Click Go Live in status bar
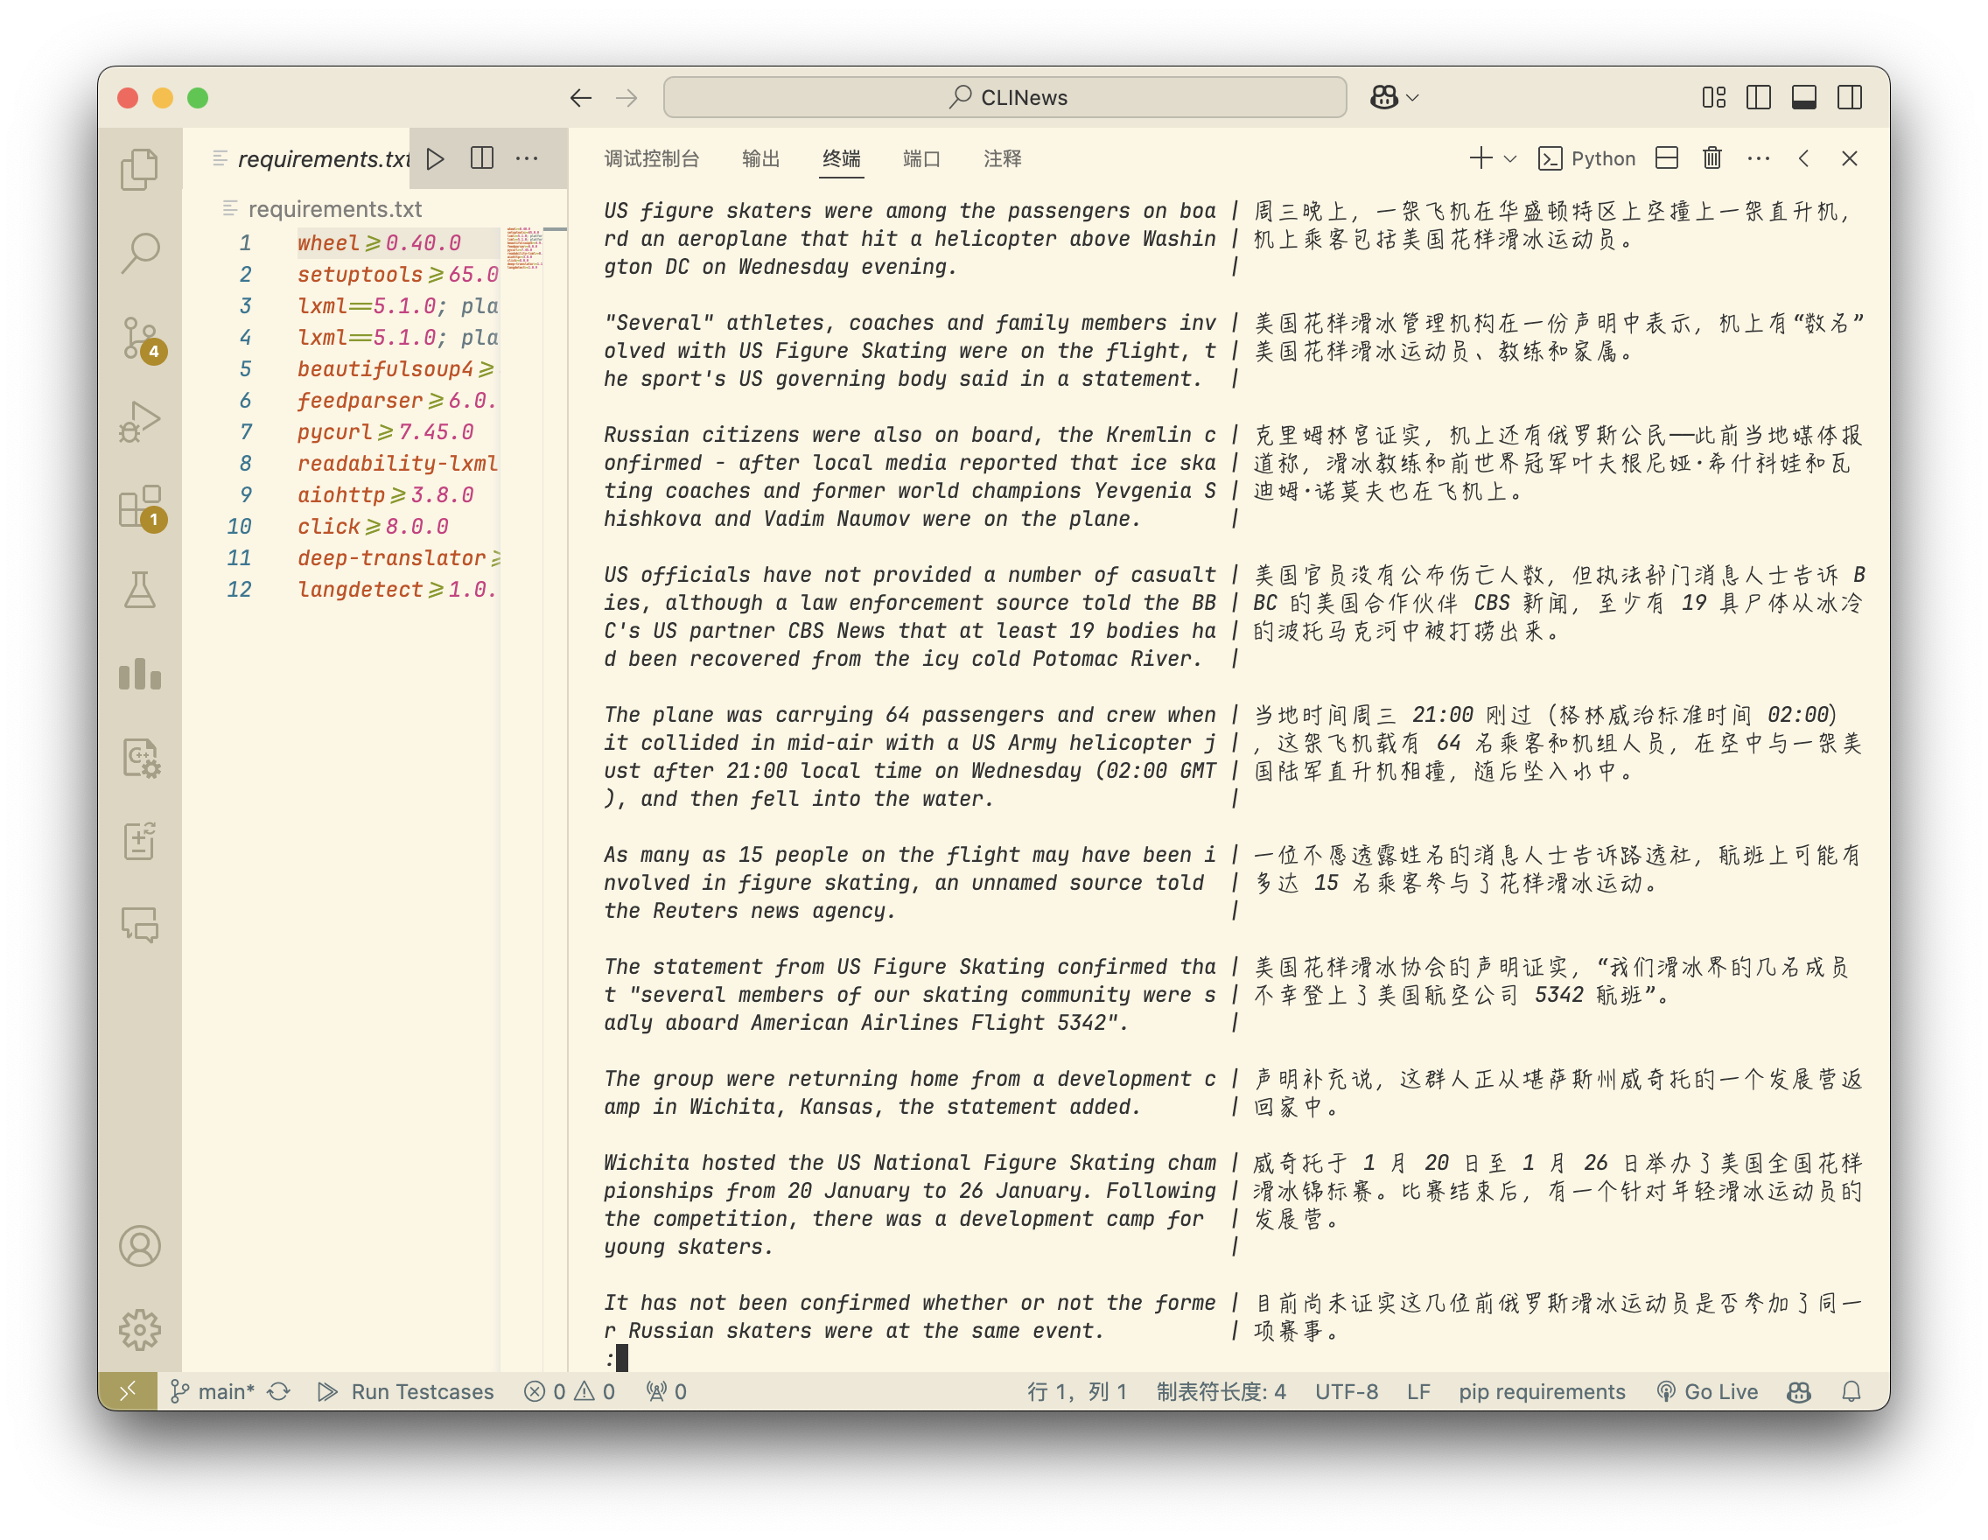Screen dimensions: 1988x1540 pos(1708,1390)
